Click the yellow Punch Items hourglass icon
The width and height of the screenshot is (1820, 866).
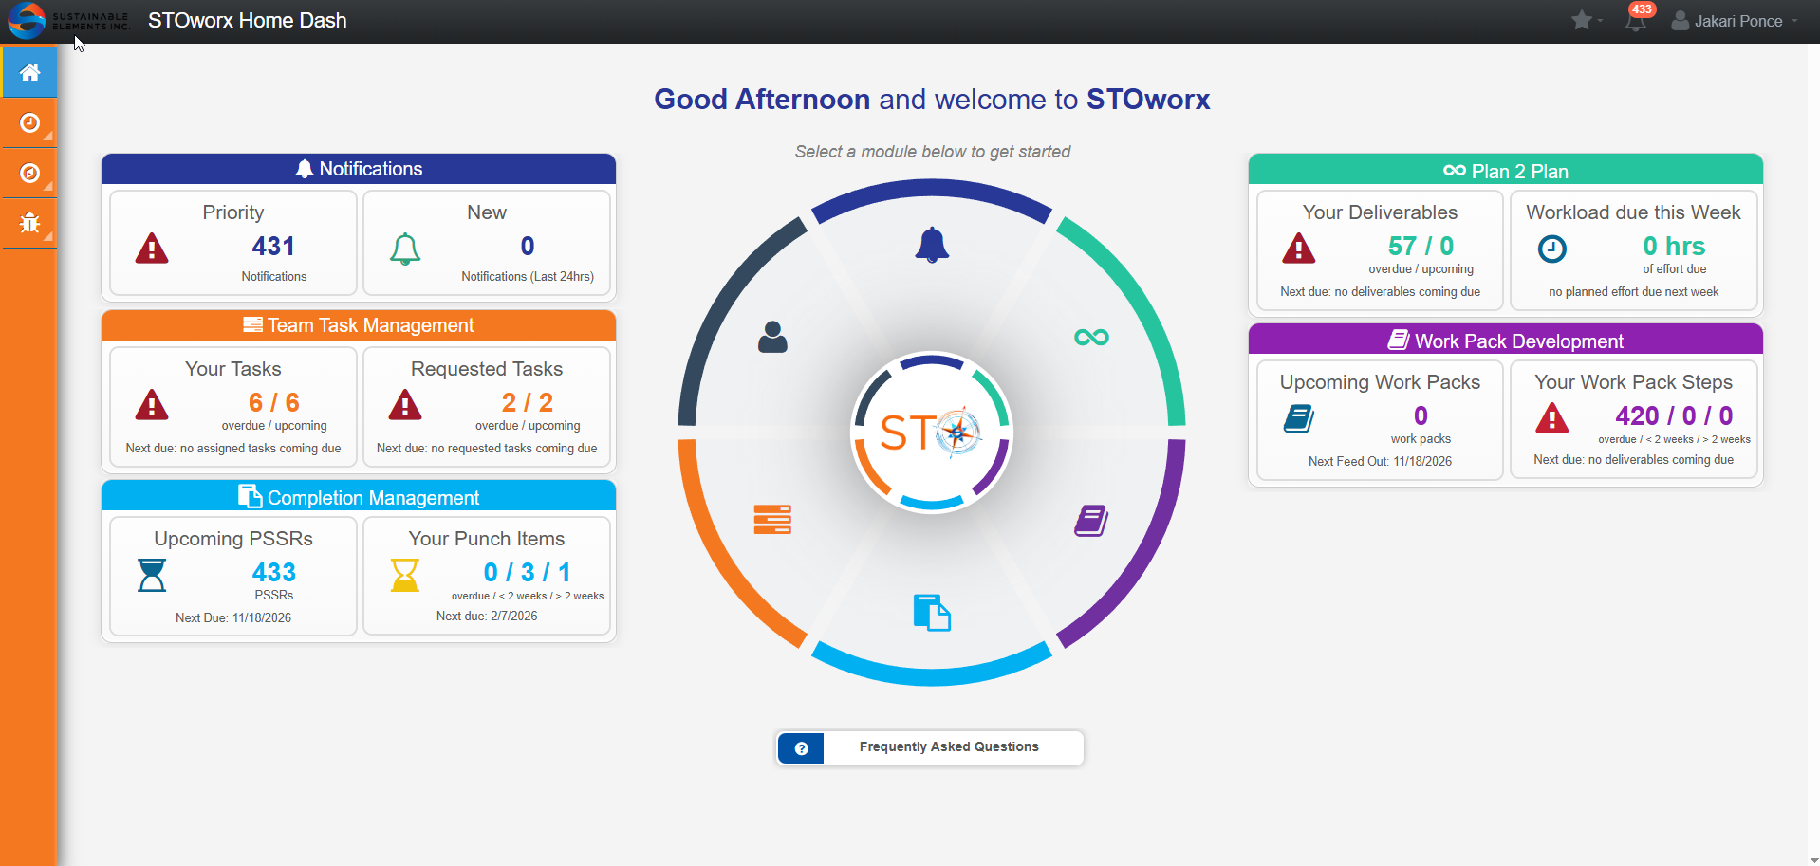[405, 575]
